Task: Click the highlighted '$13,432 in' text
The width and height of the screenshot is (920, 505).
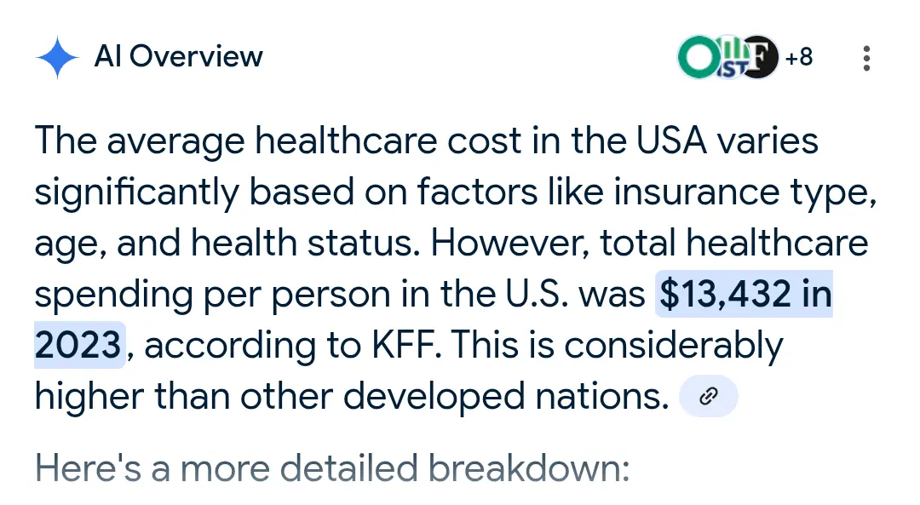Action: pos(745,295)
